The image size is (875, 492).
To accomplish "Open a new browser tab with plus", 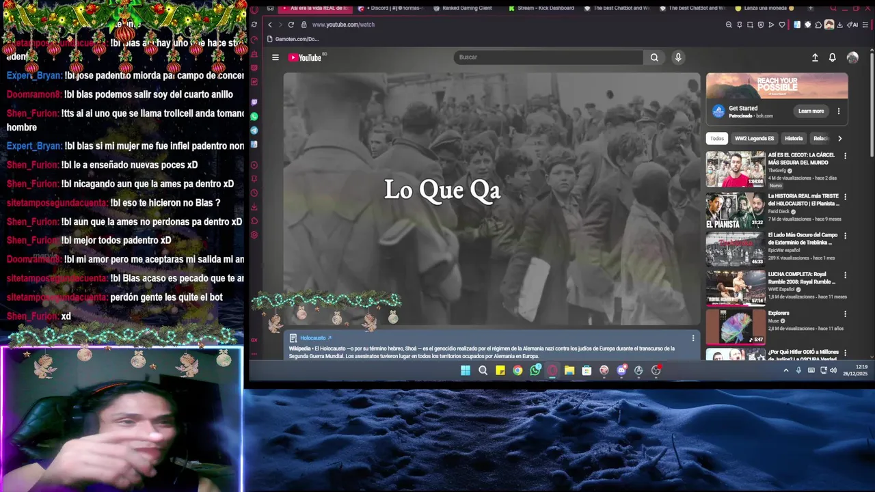I will point(811,8).
